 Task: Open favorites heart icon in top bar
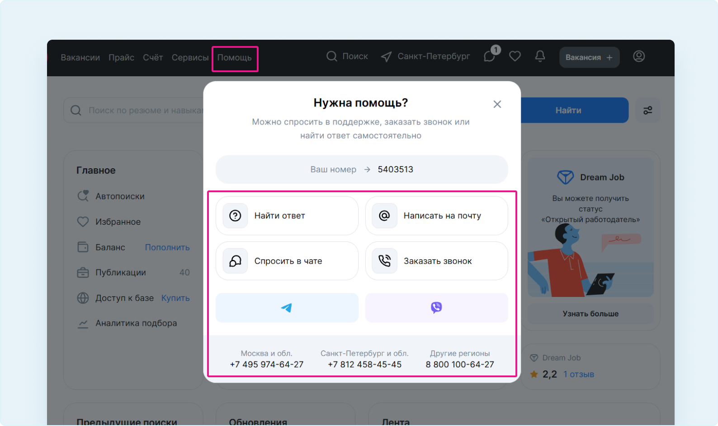point(515,56)
